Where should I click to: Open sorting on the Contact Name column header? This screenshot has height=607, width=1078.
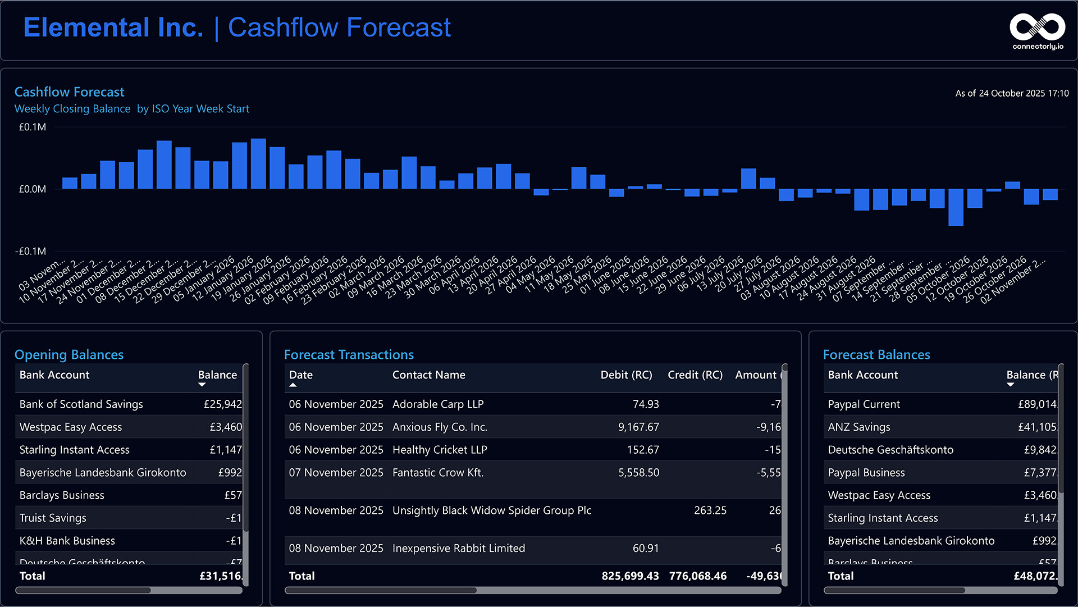429,375
